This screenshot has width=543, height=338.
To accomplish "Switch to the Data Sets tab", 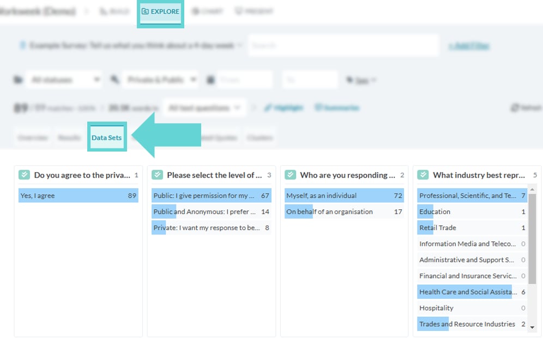I will coord(107,137).
